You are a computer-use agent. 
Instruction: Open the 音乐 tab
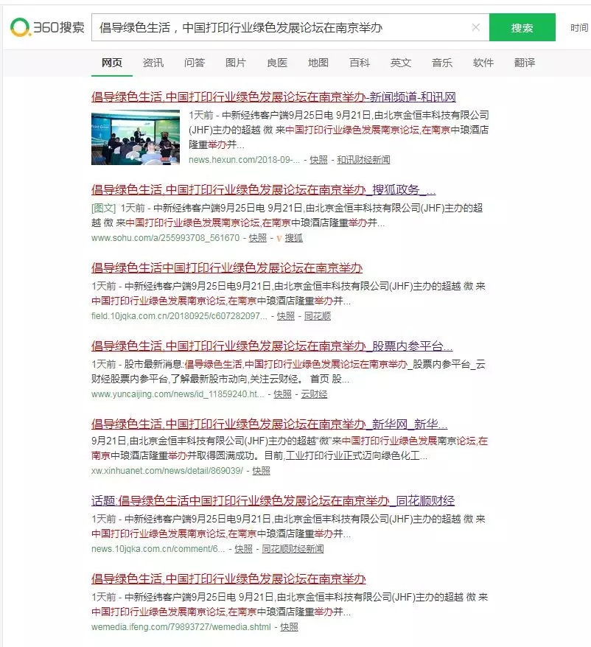[442, 63]
